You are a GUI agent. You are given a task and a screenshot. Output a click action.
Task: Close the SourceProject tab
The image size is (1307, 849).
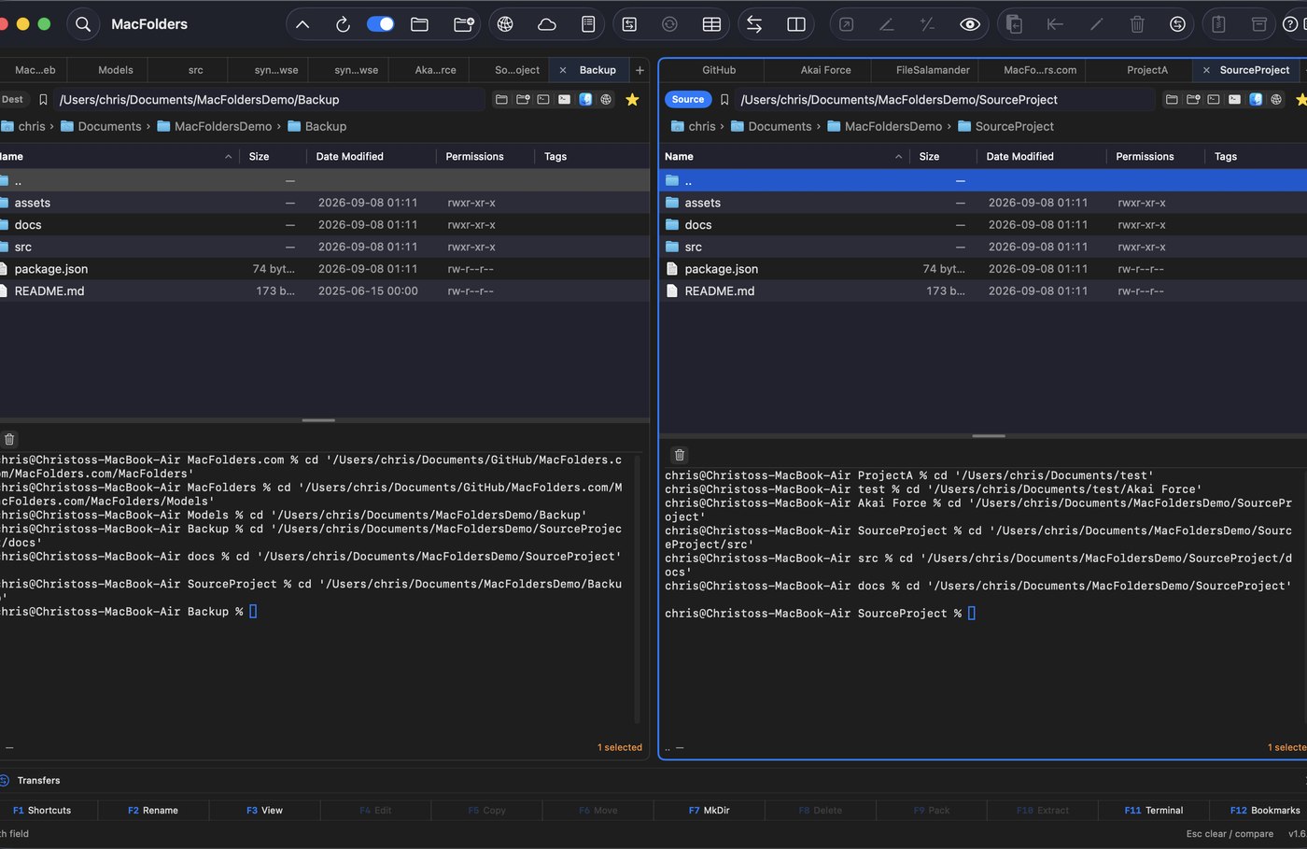[x=1206, y=70]
